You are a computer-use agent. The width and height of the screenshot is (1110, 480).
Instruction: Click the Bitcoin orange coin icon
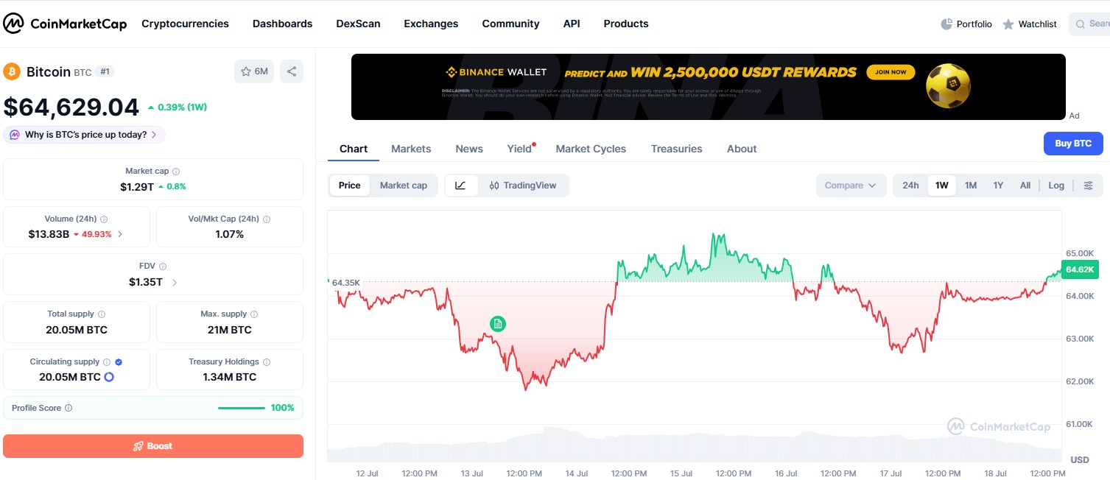click(x=12, y=71)
